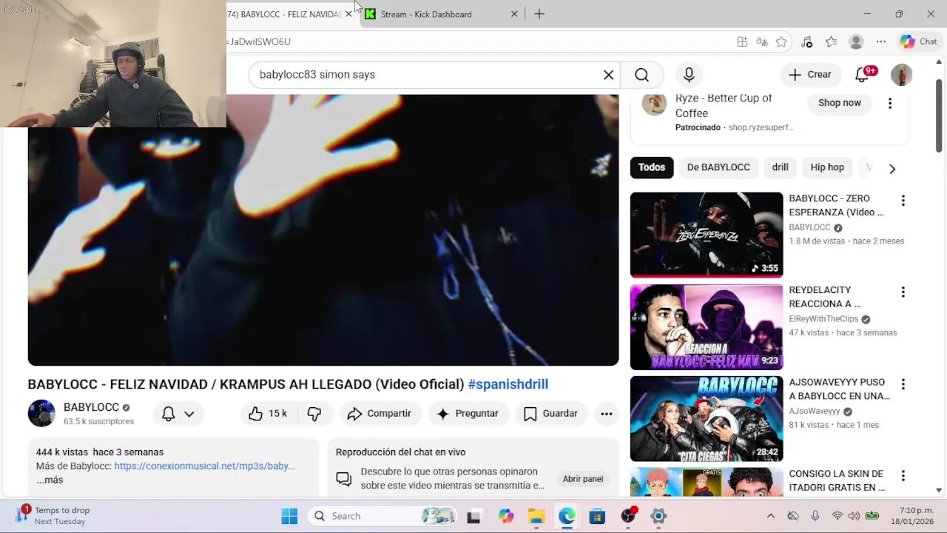This screenshot has height=533, width=947.
Task: Like the video with thumbs up
Action: click(x=268, y=414)
